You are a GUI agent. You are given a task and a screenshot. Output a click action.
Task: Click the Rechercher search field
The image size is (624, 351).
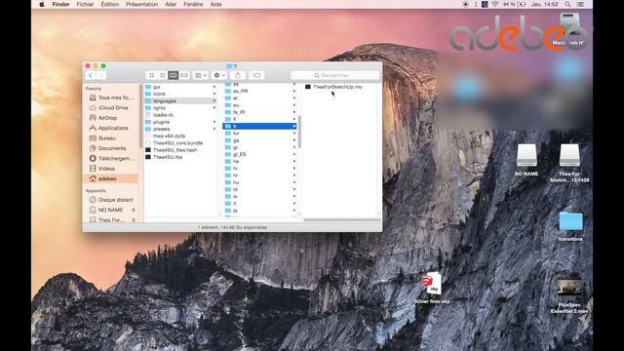(x=335, y=75)
